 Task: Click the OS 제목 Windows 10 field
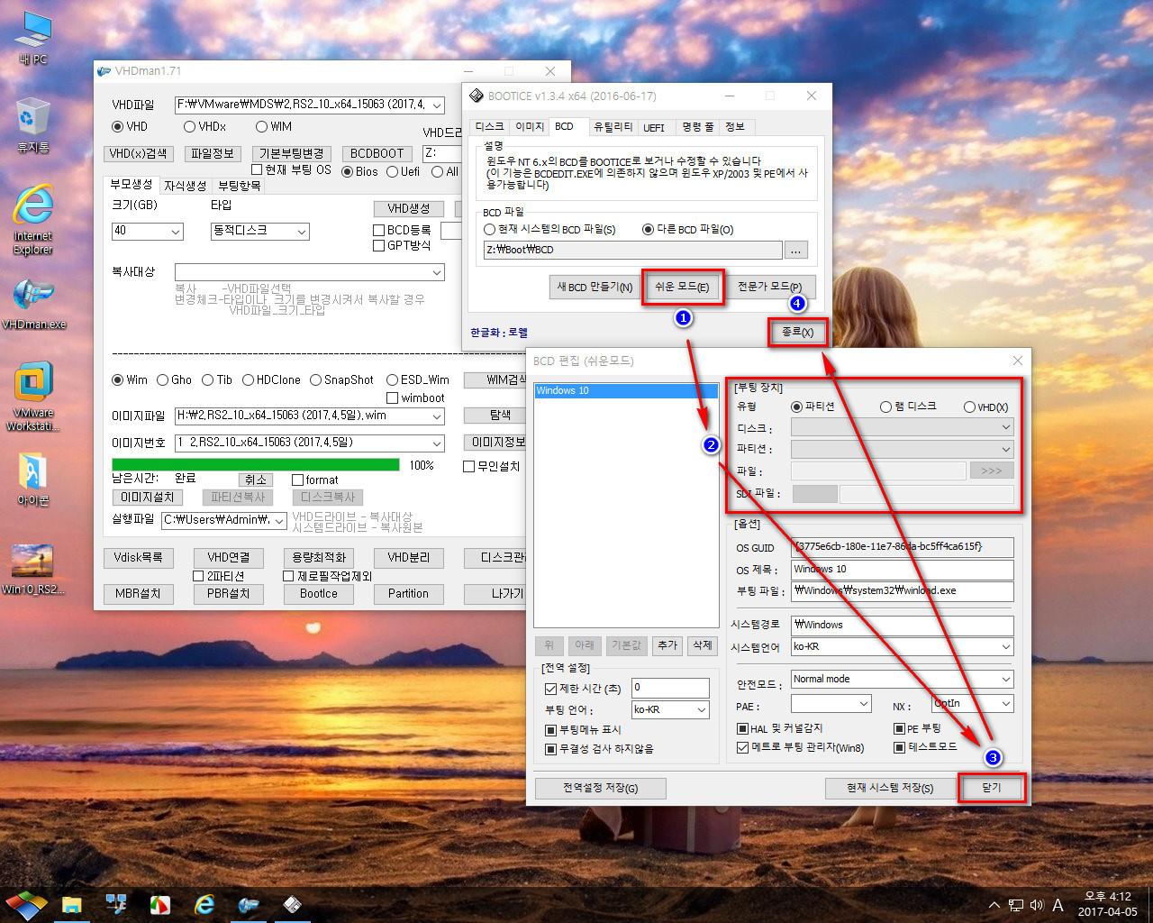point(902,570)
